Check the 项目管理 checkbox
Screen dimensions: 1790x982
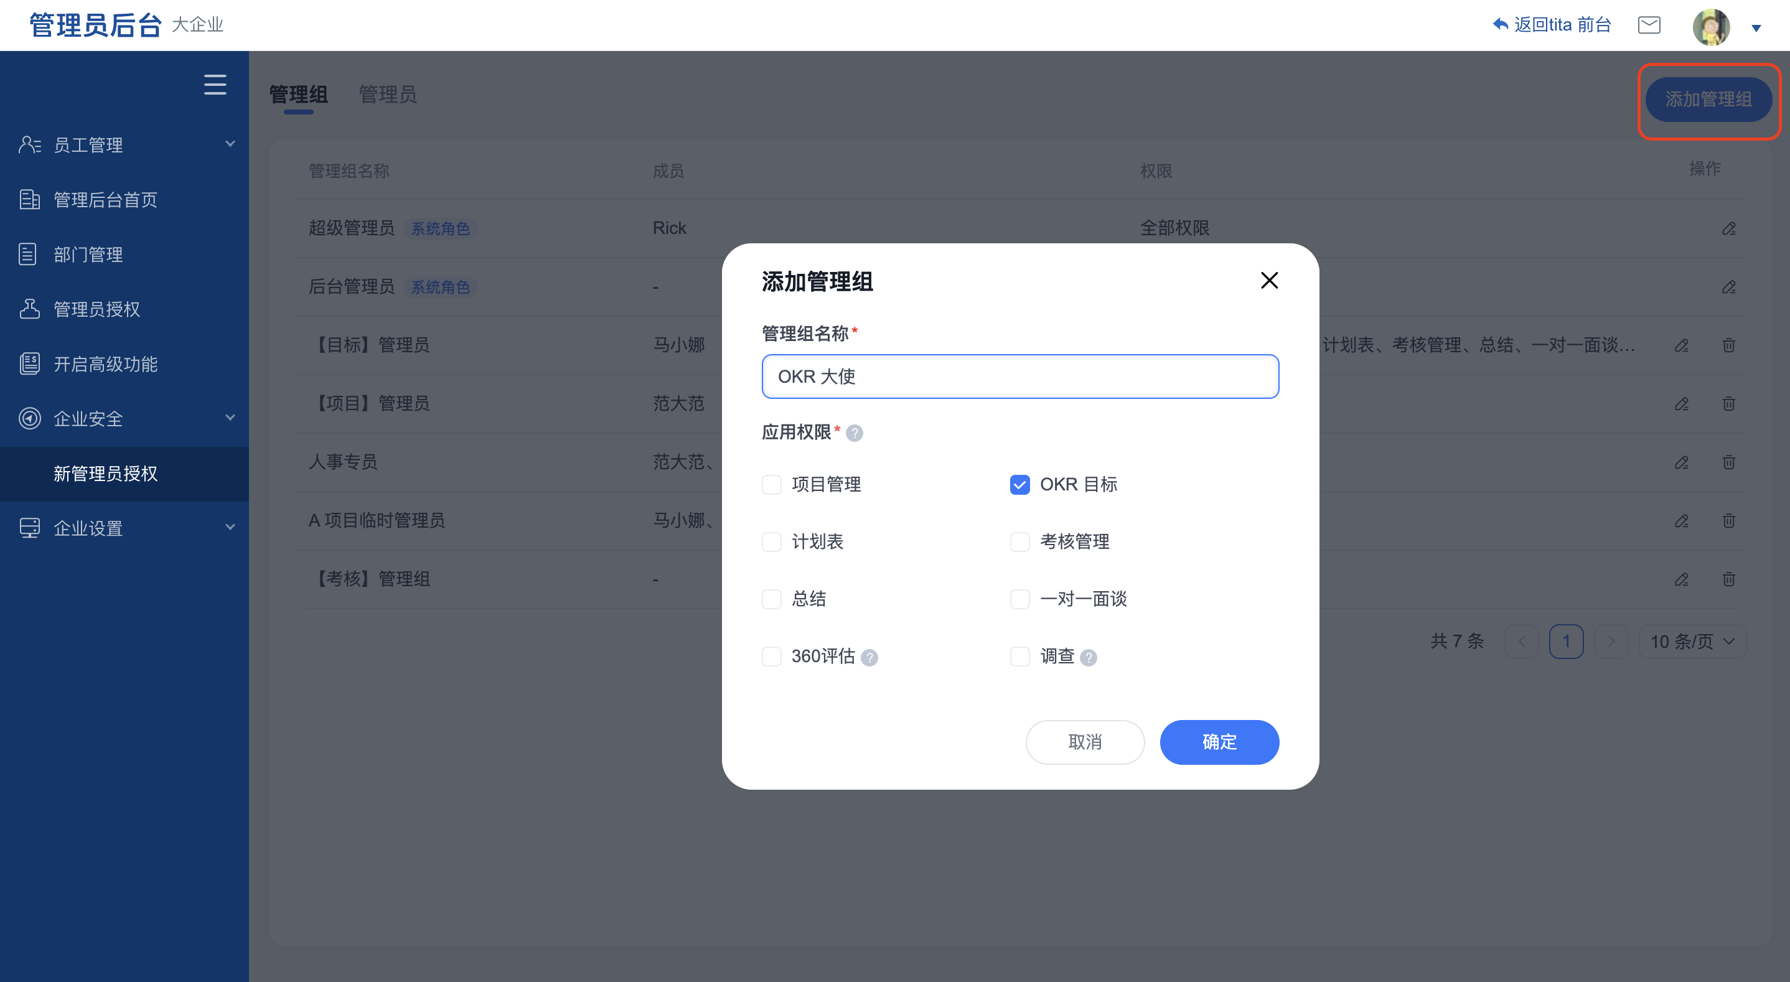pyautogui.click(x=771, y=484)
